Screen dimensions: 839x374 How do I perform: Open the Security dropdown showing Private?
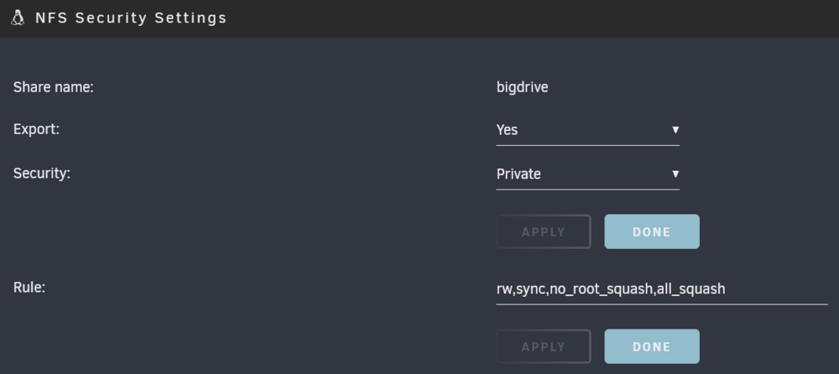pyautogui.click(x=587, y=174)
